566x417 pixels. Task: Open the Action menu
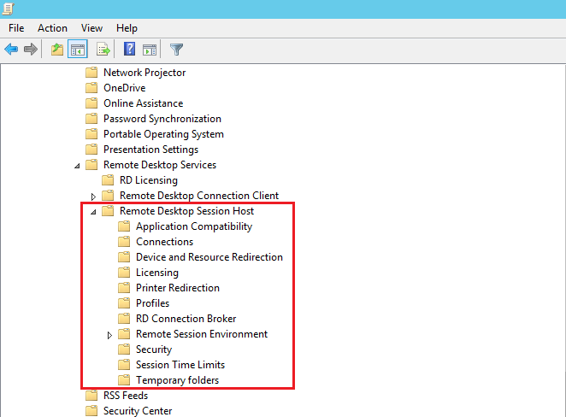52,28
